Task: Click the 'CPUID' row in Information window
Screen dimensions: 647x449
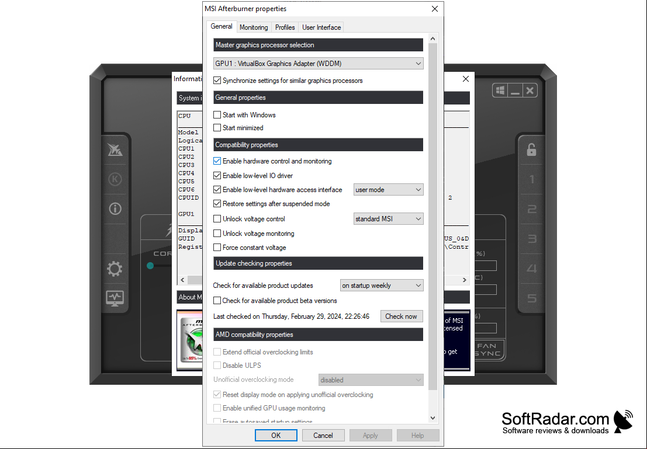Action: [x=189, y=198]
